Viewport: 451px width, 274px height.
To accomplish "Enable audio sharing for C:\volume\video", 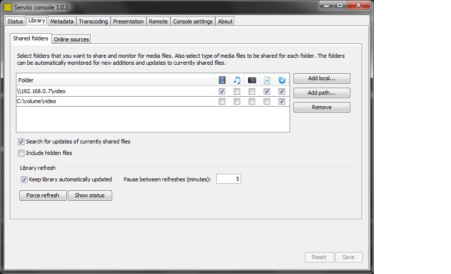I will click(x=237, y=102).
